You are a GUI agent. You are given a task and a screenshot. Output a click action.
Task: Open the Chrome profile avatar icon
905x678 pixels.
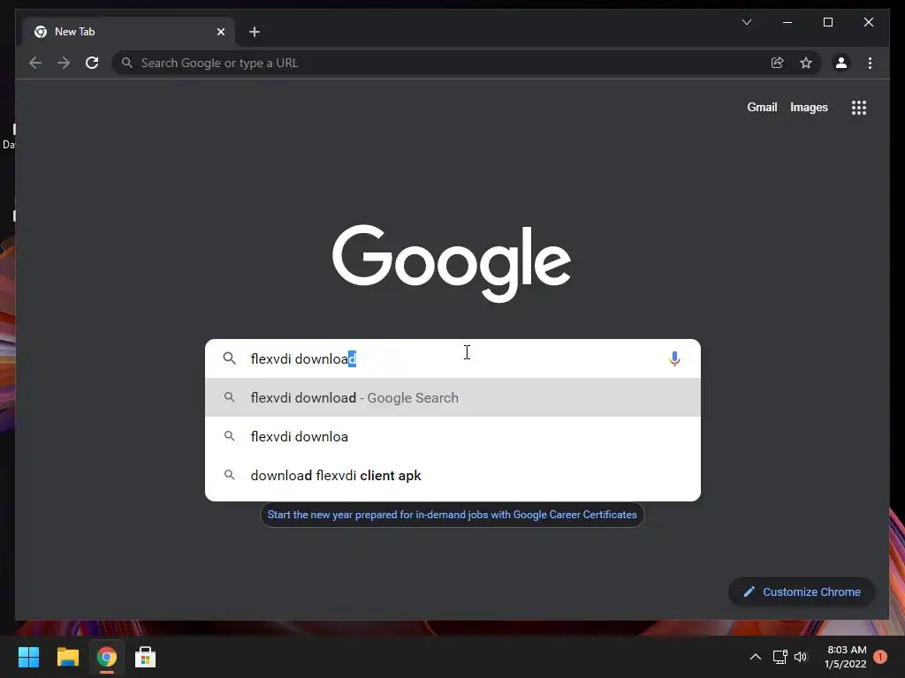coord(841,63)
